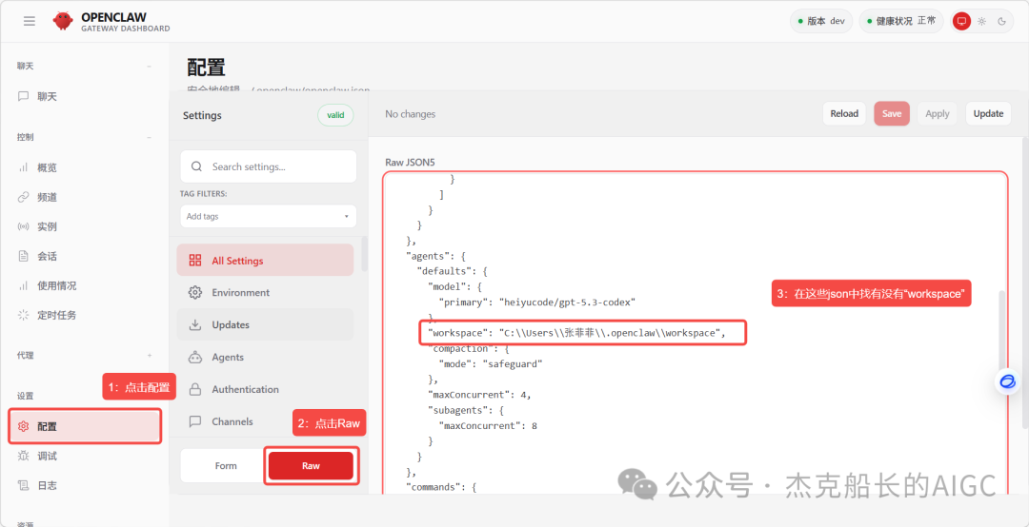Open 配置 configuration page
The width and height of the screenshot is (1029, 527).
85,427
